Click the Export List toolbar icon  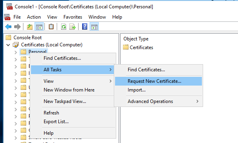click(x=73, y=27)
